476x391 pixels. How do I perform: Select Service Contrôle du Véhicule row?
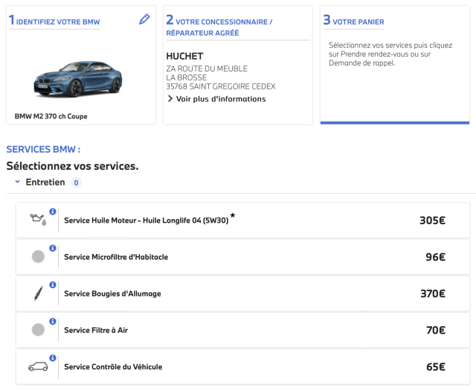tap(243, 366)
